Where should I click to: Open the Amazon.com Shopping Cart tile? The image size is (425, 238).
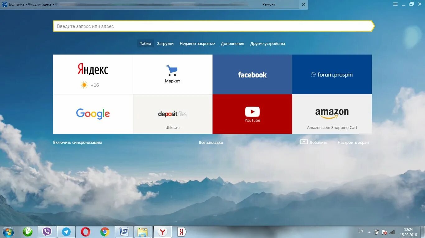tap(332, 114)
